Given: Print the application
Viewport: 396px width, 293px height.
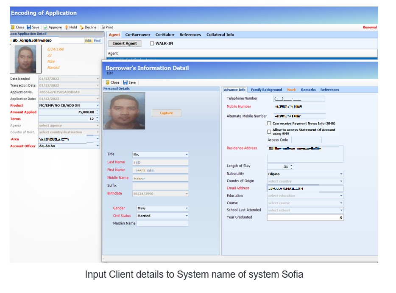Looking at the screenshot, I should coord(107,27).
